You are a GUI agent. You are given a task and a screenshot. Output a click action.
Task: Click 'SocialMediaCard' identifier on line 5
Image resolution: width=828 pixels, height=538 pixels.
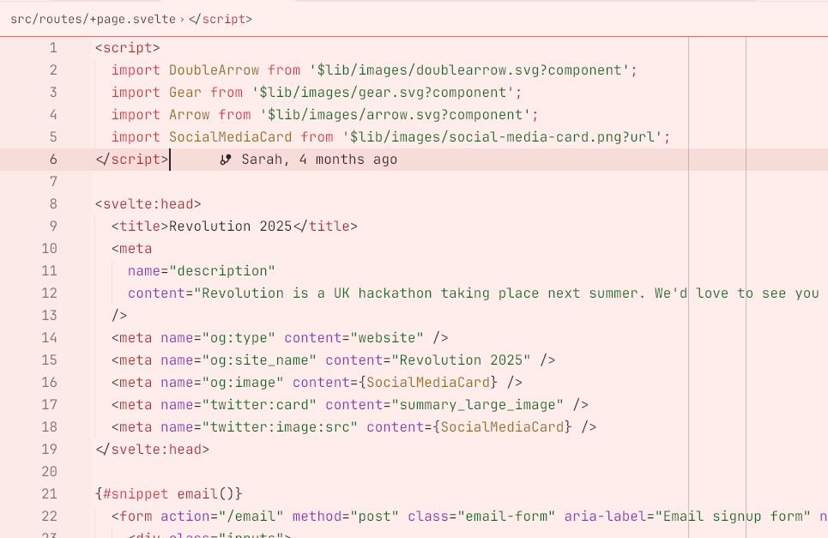coord(230,137)
